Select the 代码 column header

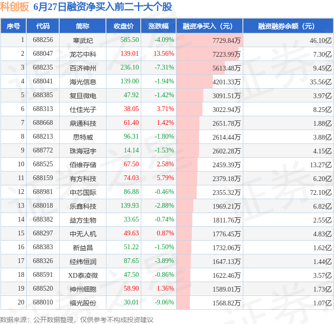click(x=43, y=26)
